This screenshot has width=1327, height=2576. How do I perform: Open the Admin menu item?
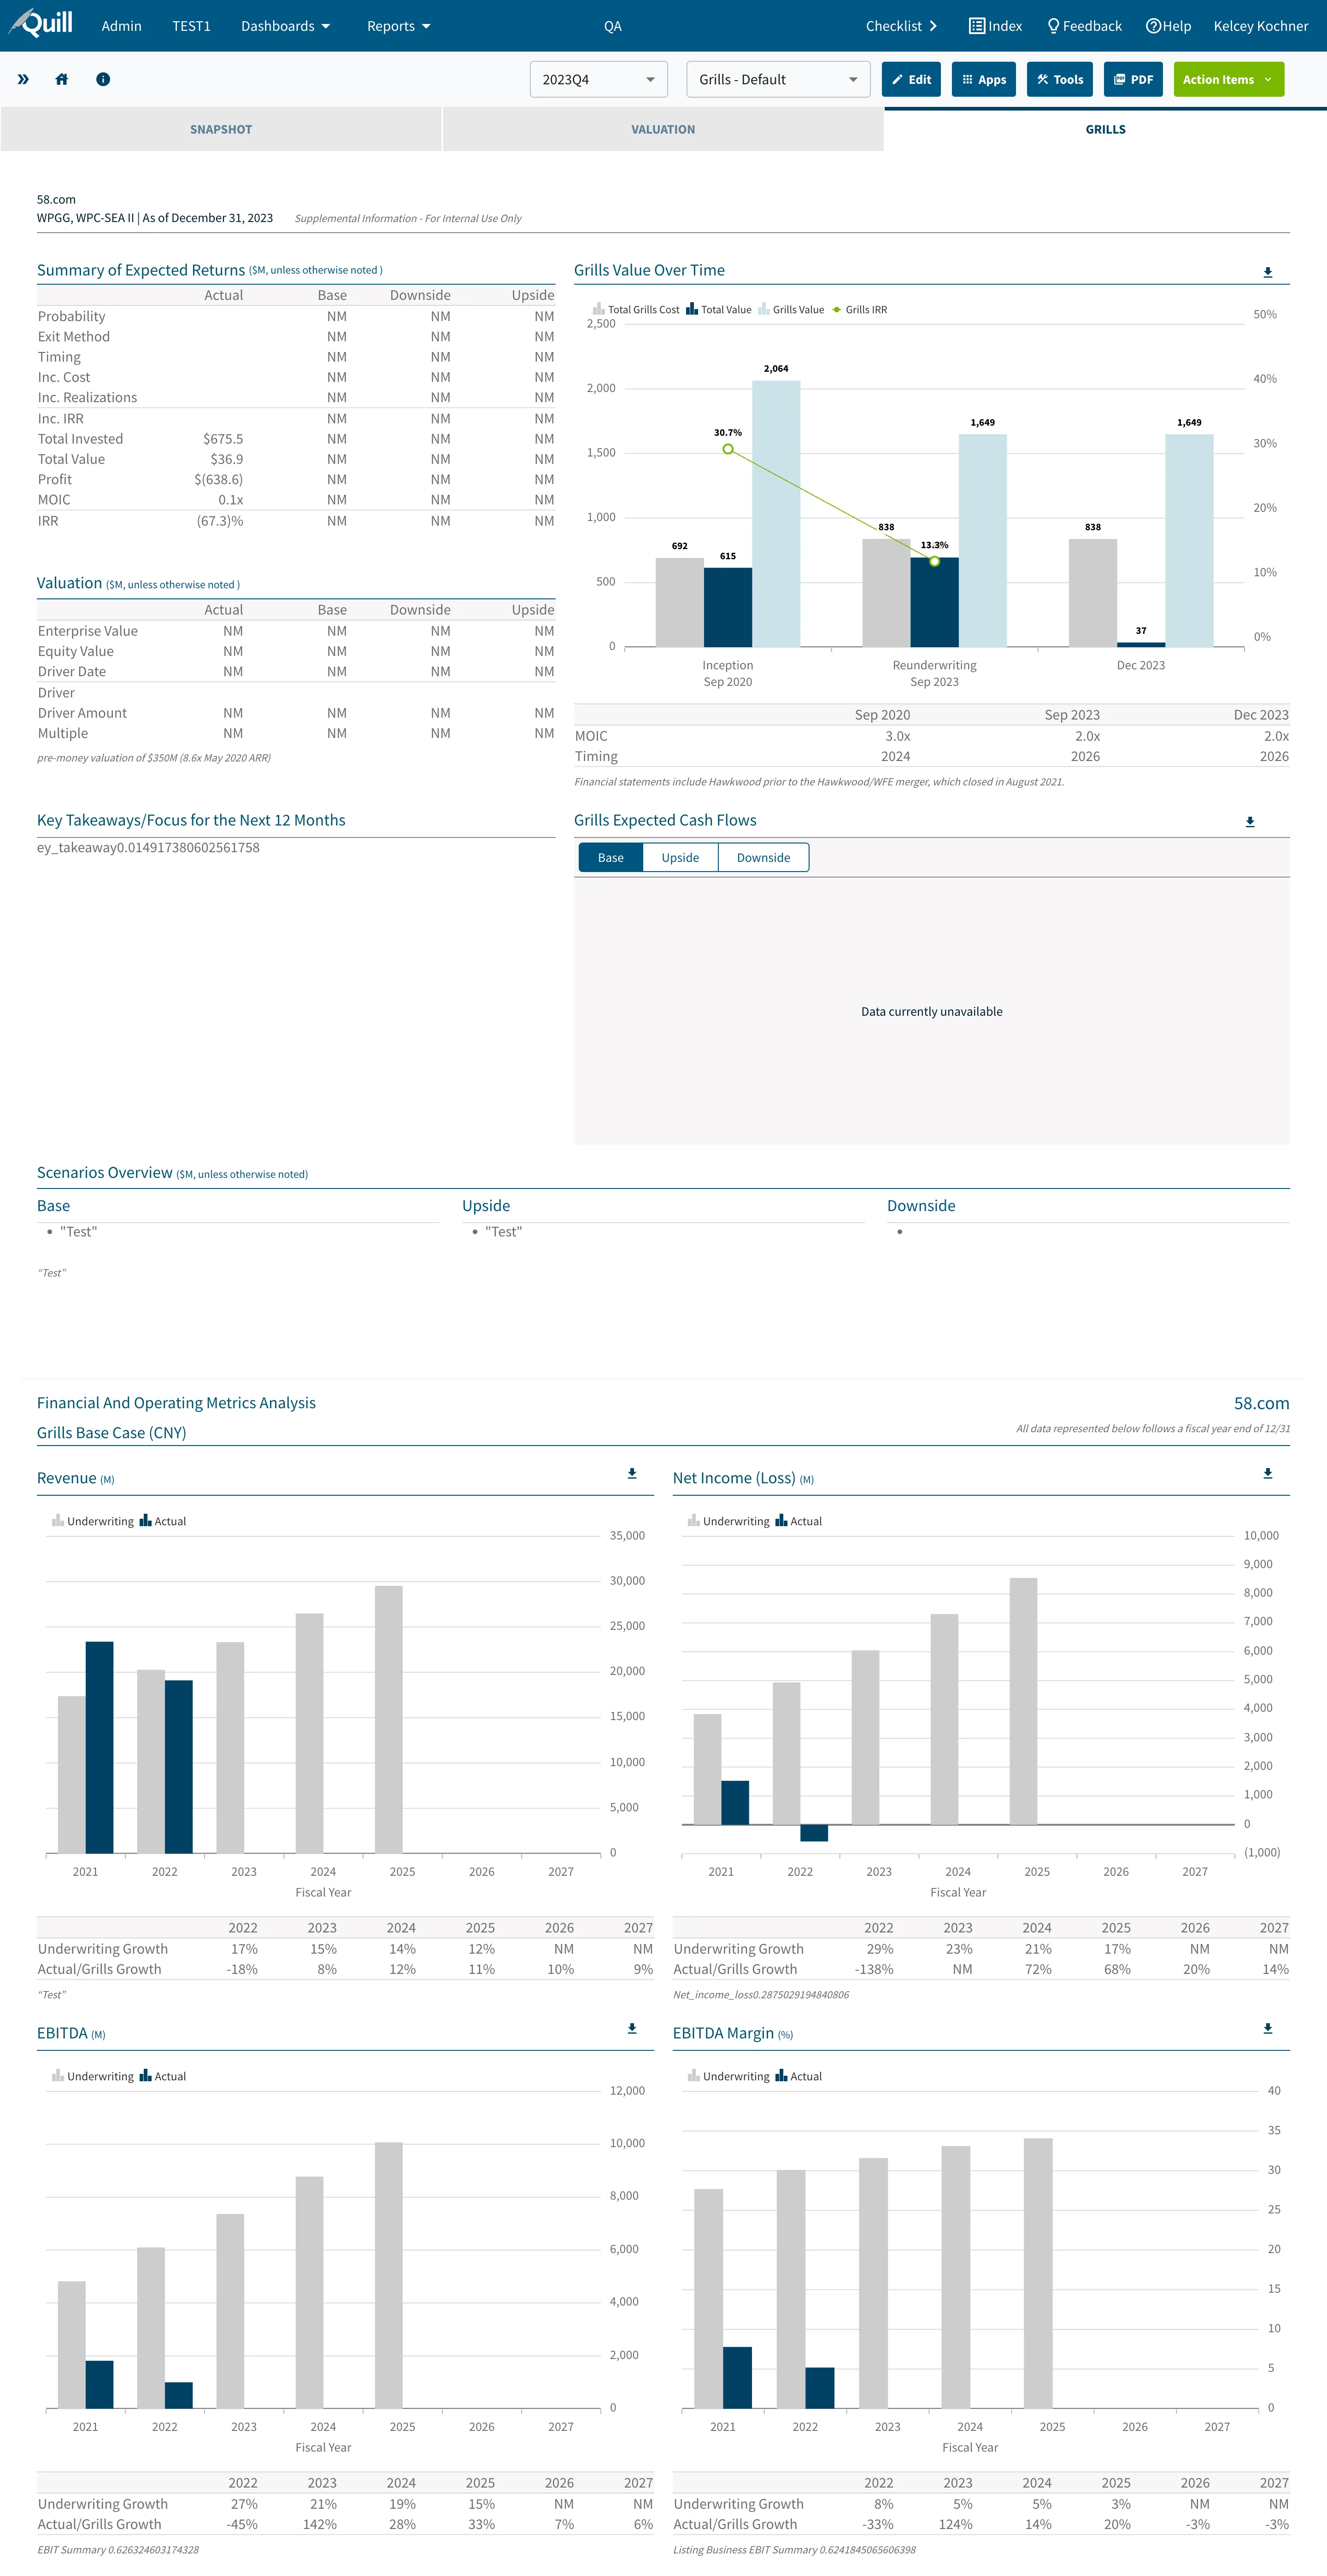point(121,26)
